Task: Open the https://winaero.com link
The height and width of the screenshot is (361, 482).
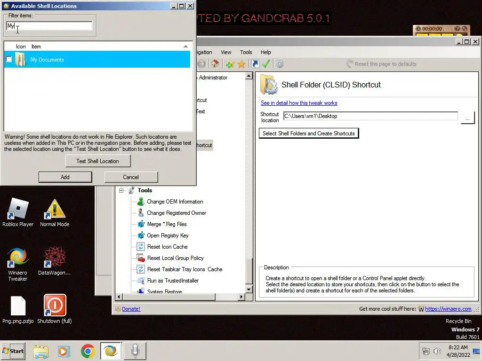Action: coord(448,309)
